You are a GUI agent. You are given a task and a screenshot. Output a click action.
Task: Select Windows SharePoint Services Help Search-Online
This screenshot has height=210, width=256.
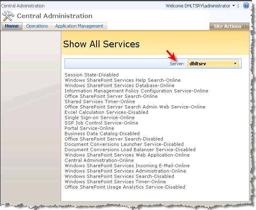pos(122,80)
